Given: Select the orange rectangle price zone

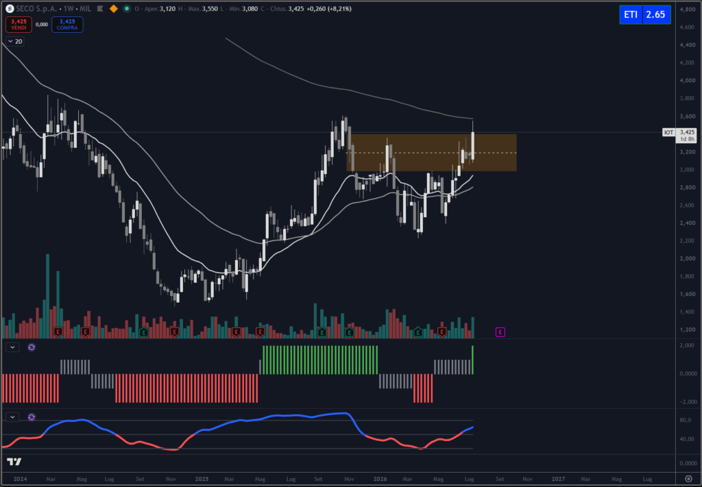Looking at the screenshot, I should [432, 153].
